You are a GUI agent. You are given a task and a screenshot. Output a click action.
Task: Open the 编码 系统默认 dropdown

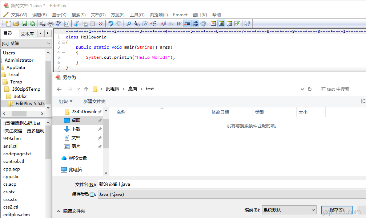point(289,210)
